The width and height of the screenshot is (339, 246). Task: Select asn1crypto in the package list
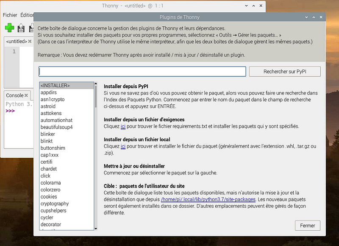click(x=67, y=99)
